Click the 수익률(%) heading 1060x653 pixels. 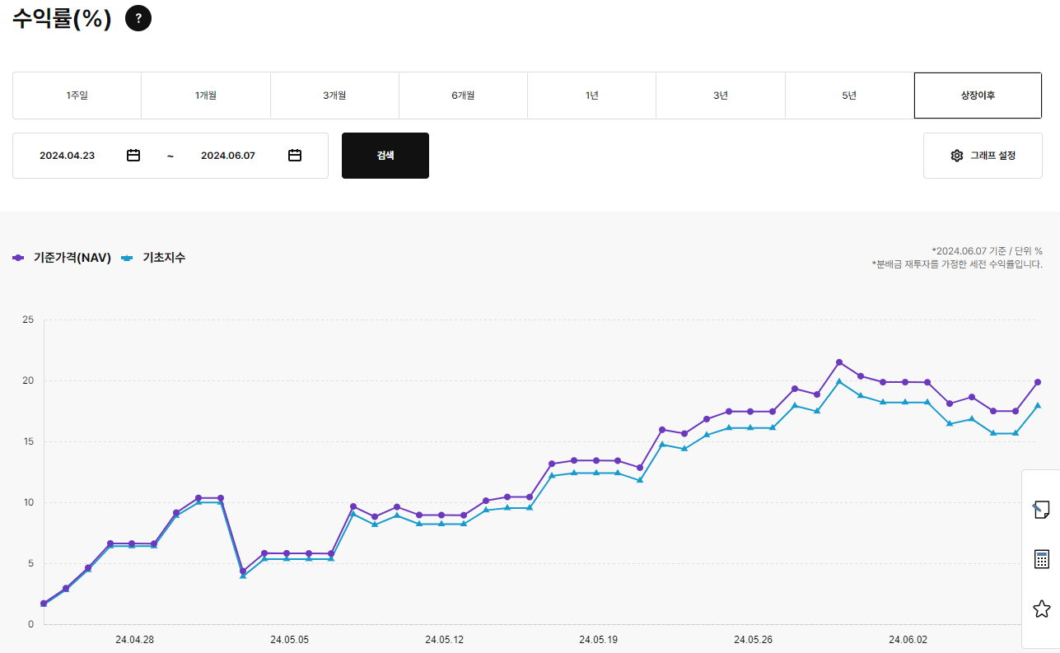62,18
